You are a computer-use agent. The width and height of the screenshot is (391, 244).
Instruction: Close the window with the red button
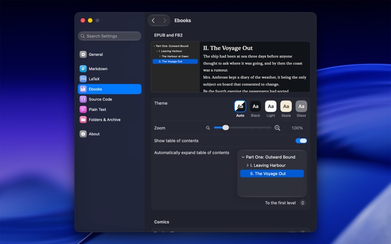point(83,20)
